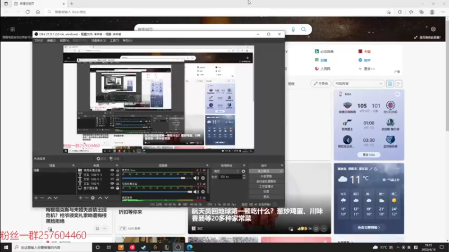Open the Edge favorites star icon

coord(411,12)
